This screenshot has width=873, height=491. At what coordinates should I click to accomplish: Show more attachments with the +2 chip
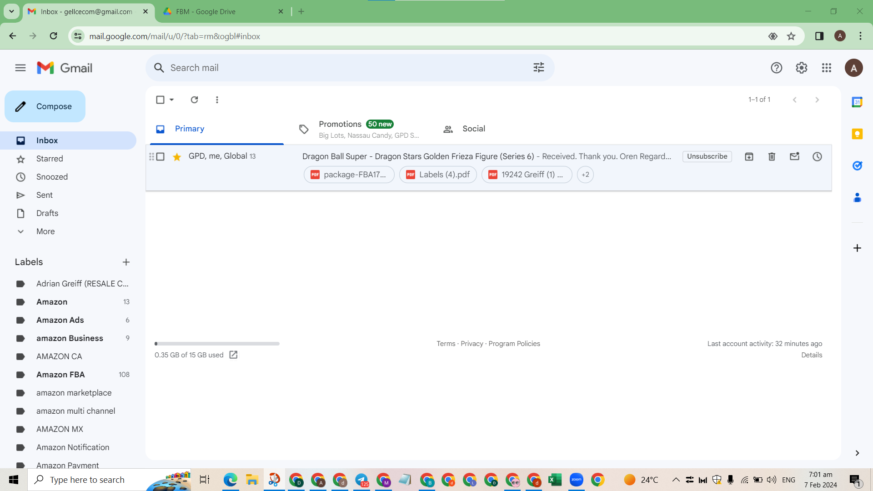(x=585, y=175)
